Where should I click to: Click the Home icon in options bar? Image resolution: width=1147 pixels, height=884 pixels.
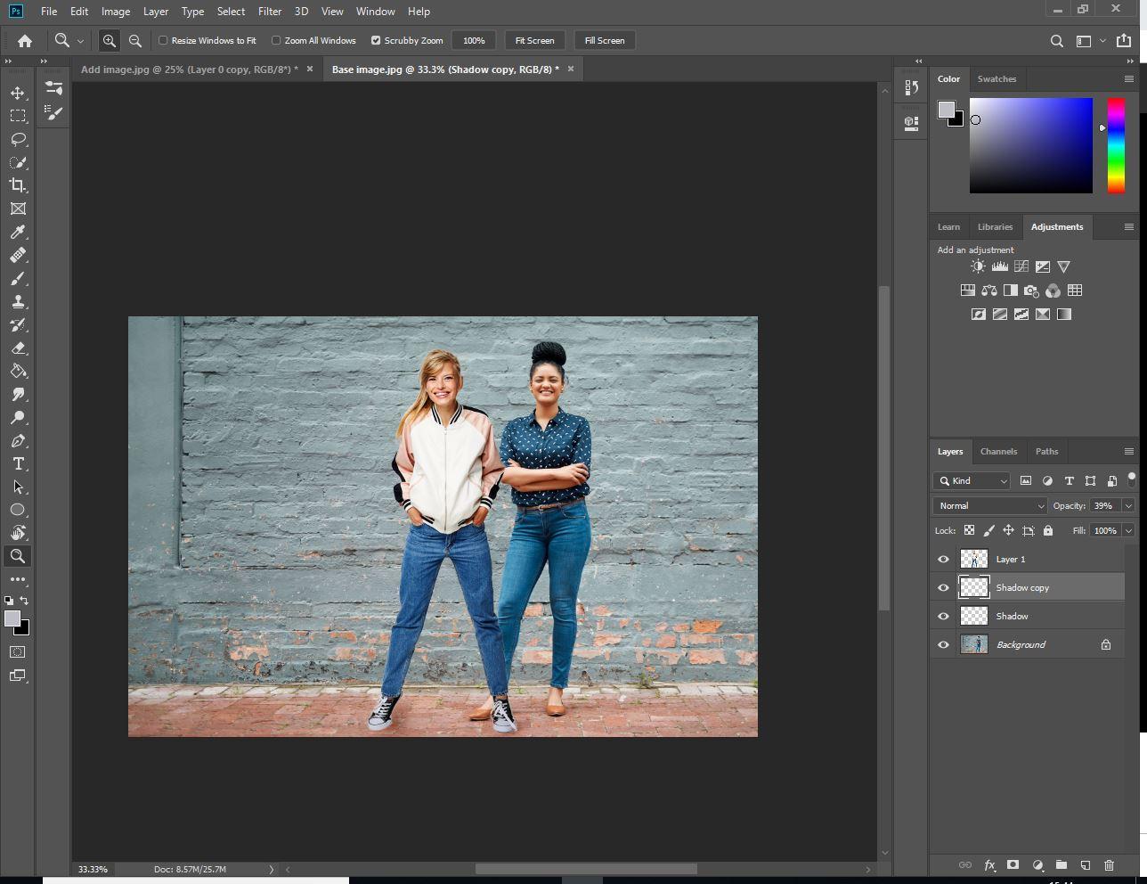pos(25,40)
